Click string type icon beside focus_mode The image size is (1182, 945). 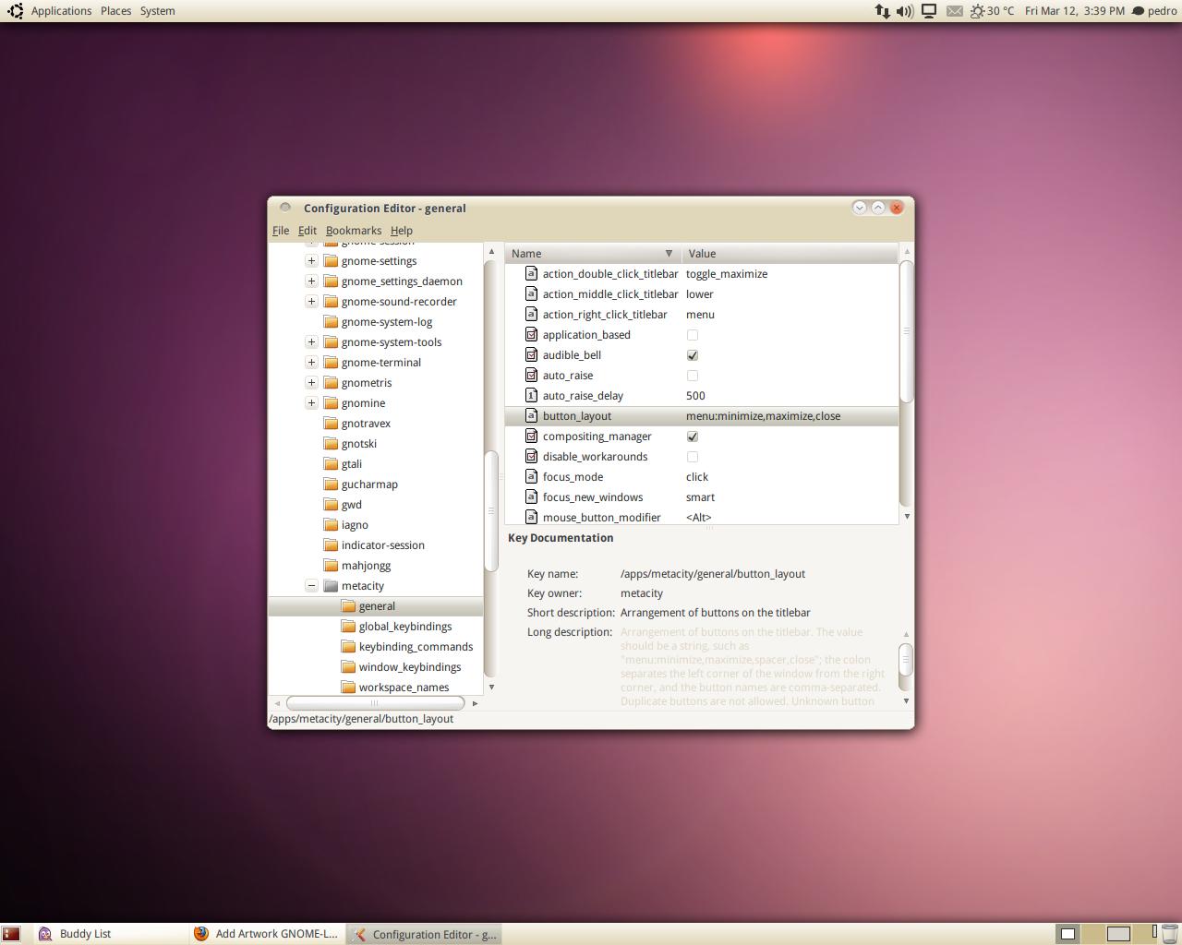pos(531,476)
